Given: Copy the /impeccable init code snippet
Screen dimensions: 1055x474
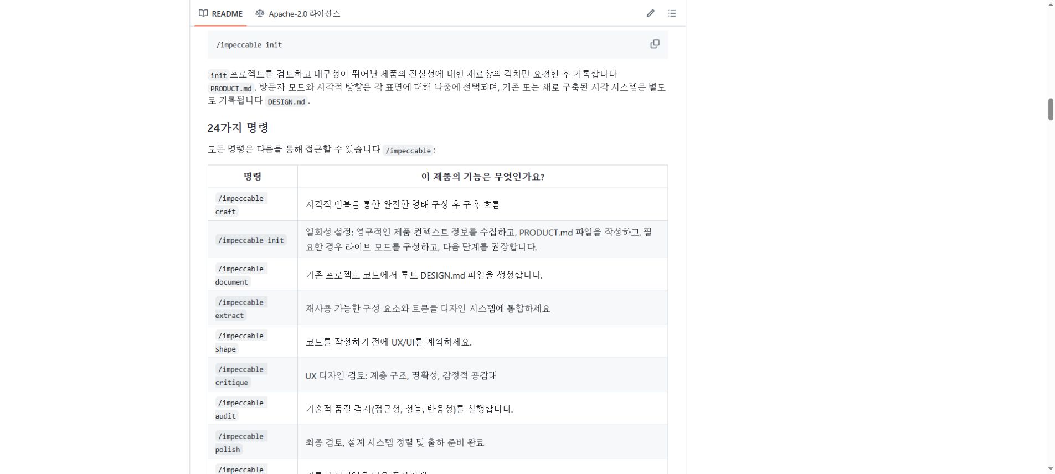Looking at the screenshot, I should click(x=655, y=44).
